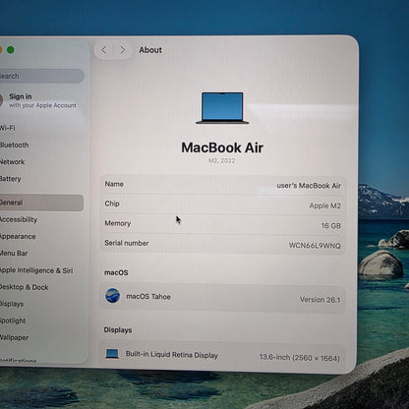
Task: Open Menu Bar settings in sidebar
Action: (14, 254)
